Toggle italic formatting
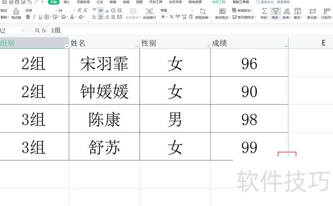333x206 pixels. [x=34, y=17]
